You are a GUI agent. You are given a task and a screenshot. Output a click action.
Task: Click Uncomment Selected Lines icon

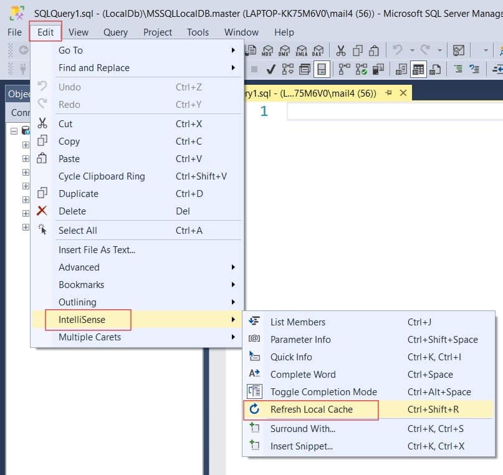tap(474, 69)
